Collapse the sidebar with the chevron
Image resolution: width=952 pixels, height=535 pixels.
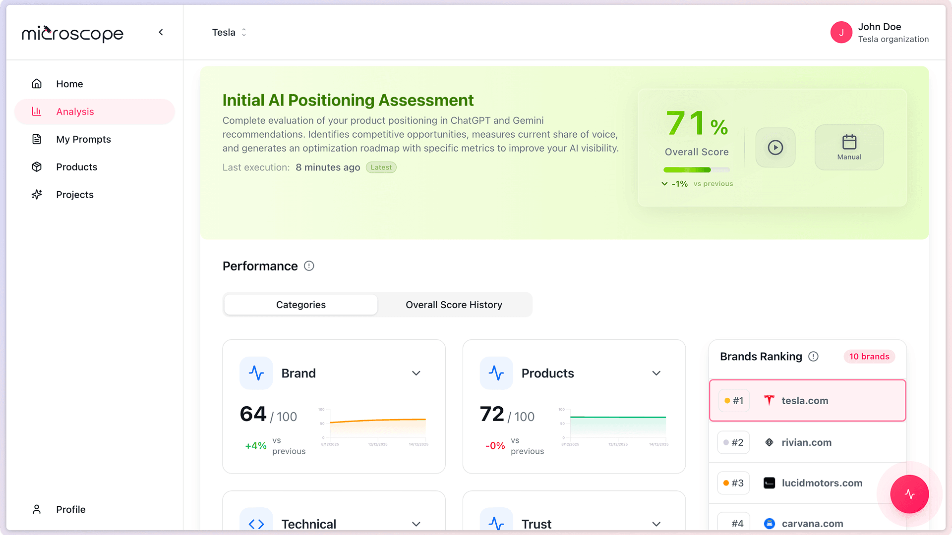click(x=161, y=32)
